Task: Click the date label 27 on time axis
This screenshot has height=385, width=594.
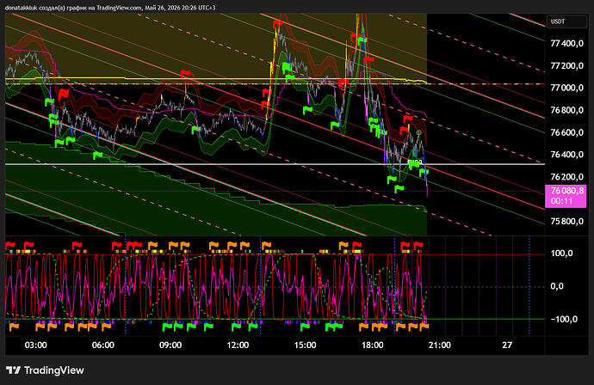Action: click(x=507, y=345)
